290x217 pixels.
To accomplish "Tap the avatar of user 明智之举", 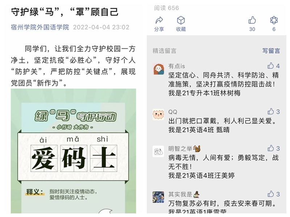I will point(158,152).
